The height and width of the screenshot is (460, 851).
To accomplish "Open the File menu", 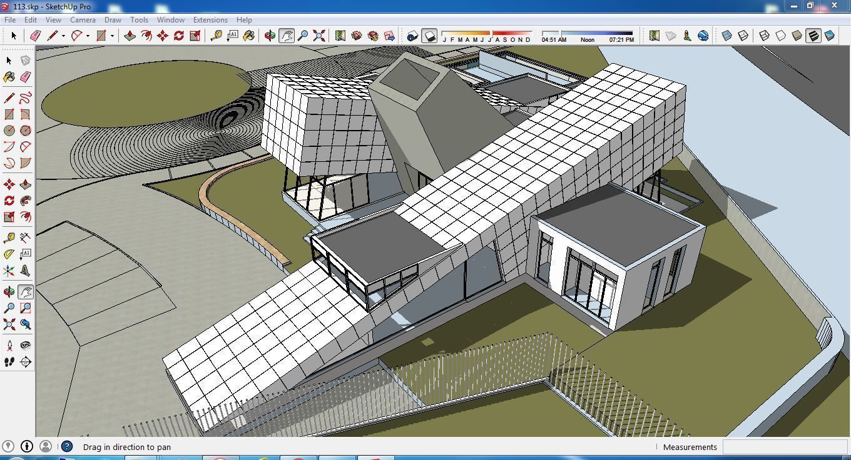I will tap(10, 20).
